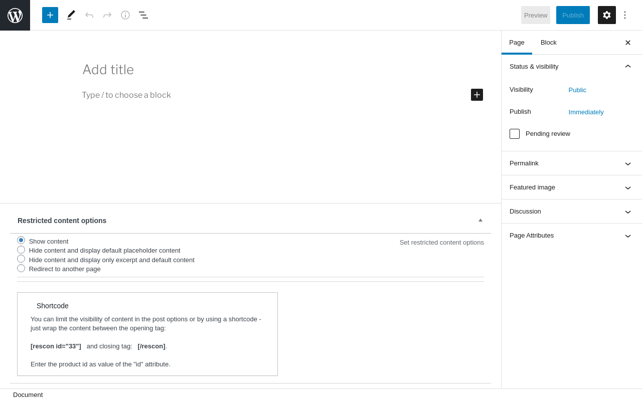Expand the Featured image panel
This screenshot has height=401, width=642.
click(x=571, y=187)
